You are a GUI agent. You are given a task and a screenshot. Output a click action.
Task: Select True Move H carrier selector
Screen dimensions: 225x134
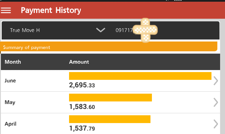coord(25,30)
